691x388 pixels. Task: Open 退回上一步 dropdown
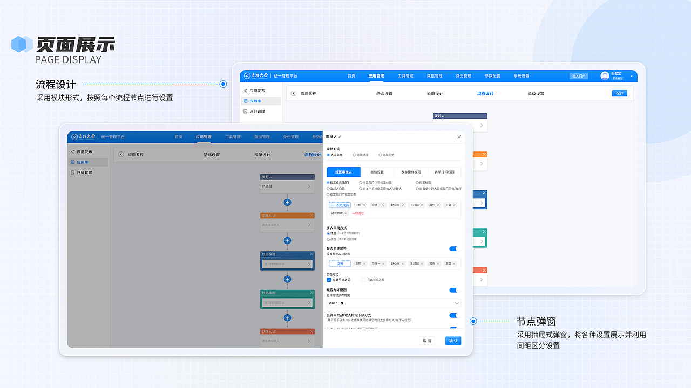click(394, 303)
